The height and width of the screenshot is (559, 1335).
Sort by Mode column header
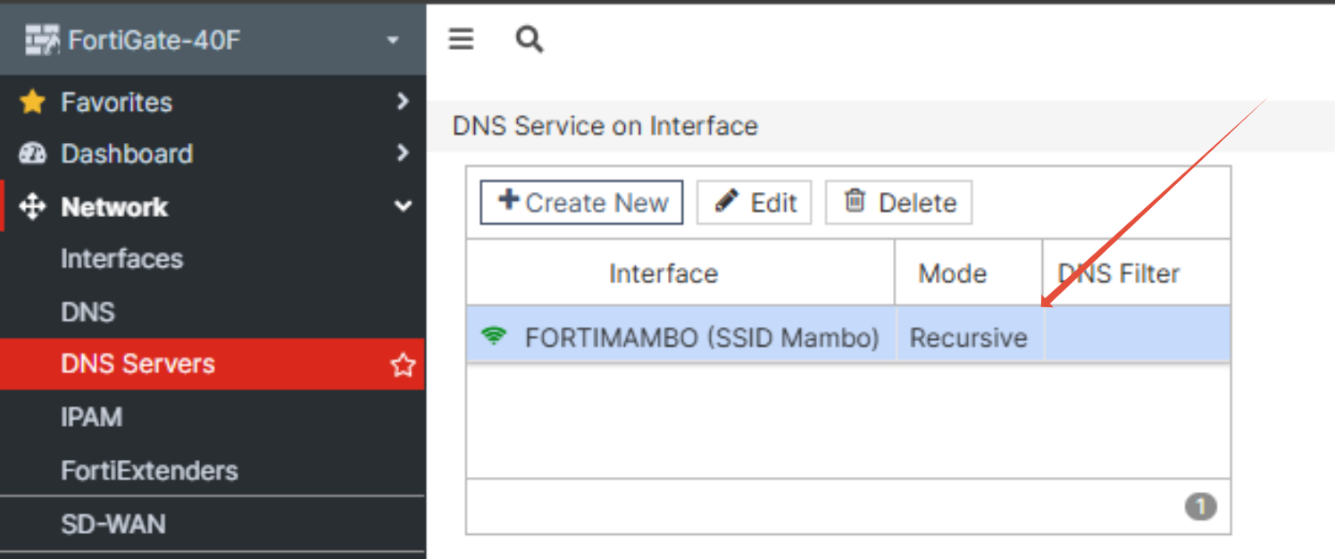pyautogui.click(x=969, y=272)
